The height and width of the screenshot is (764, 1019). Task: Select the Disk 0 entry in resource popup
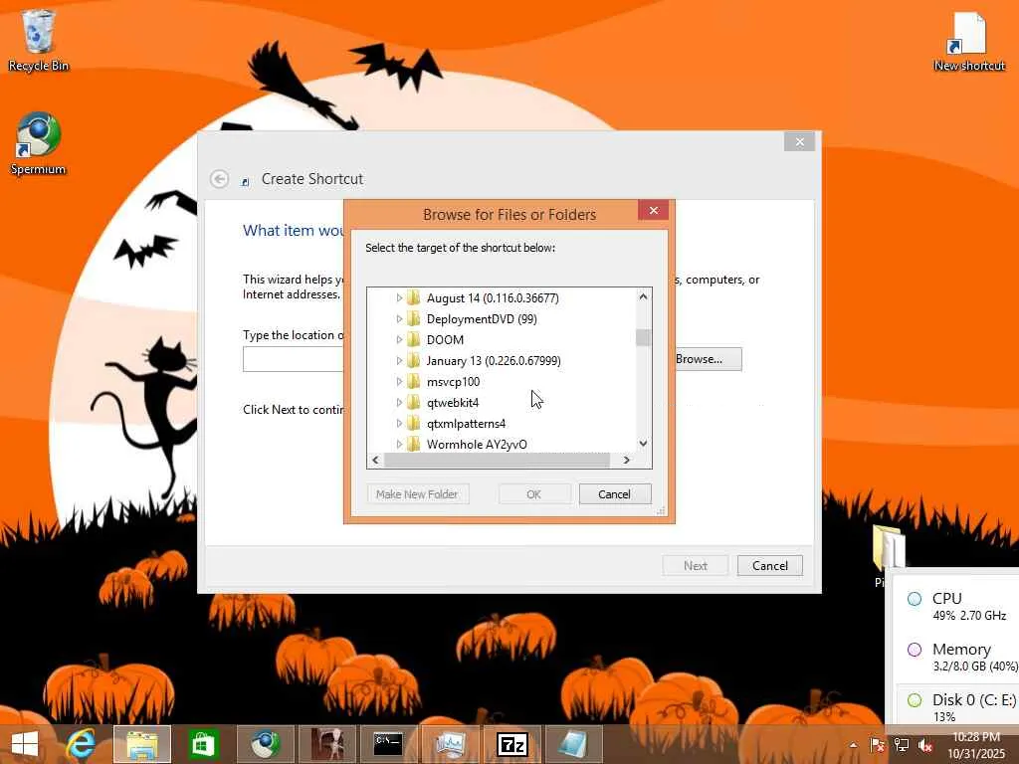(x=956, y=707)
